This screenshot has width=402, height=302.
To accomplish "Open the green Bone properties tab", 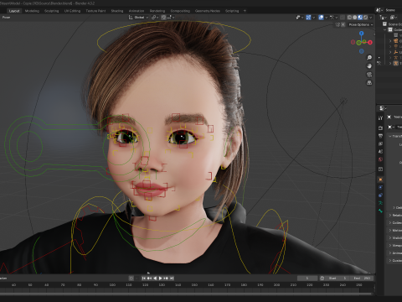I will coord(380,211).
